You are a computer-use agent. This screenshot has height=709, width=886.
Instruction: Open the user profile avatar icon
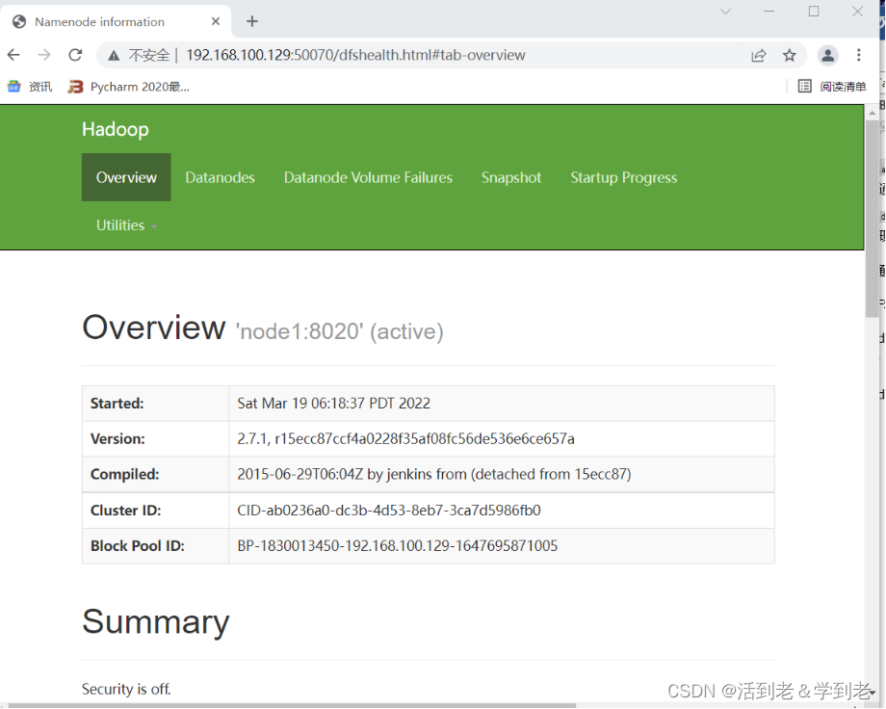tap(828, 55)
